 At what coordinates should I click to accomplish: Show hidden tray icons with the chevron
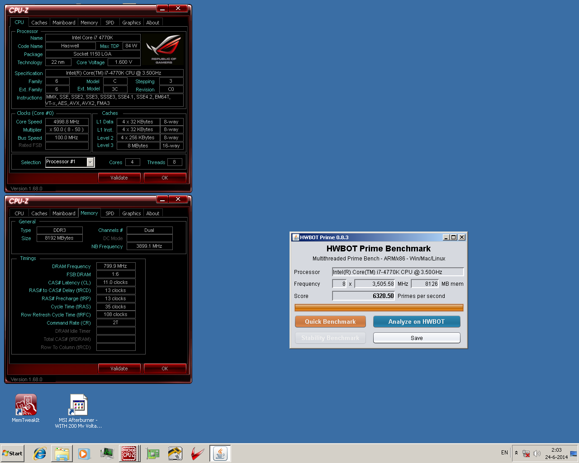pos(516,453)
